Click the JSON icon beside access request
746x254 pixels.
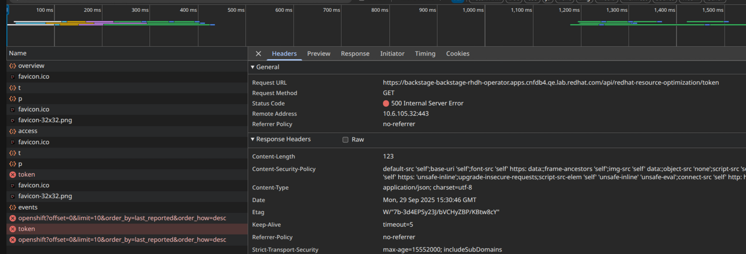pyautogui.click(x=13, y=131)
